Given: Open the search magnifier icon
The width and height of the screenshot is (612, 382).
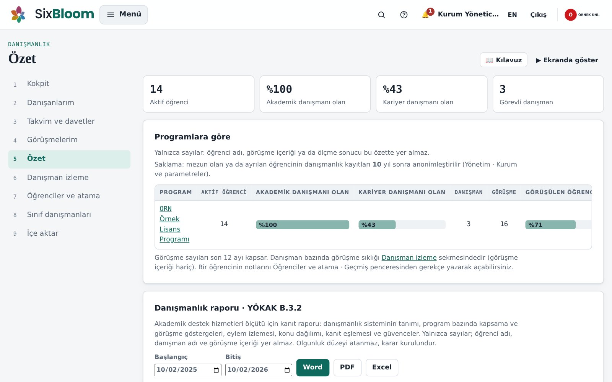Looking at the screenshot, I should click(381, 15).
